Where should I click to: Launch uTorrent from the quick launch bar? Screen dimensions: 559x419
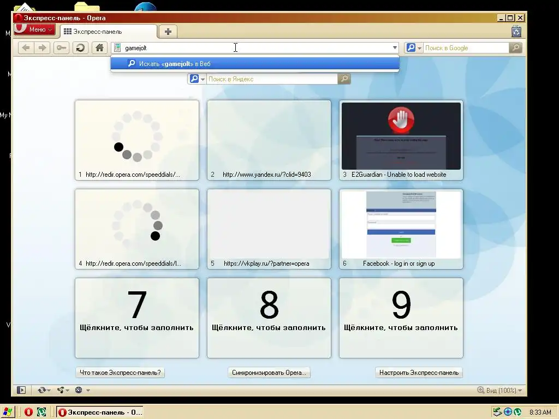(x=41, y=412)
